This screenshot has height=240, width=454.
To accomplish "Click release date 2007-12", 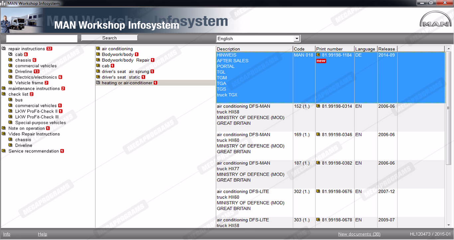I will pyautogui.click(x=387, y=191).
